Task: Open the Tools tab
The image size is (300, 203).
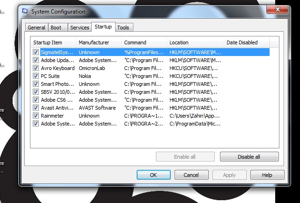Action: 123,28
